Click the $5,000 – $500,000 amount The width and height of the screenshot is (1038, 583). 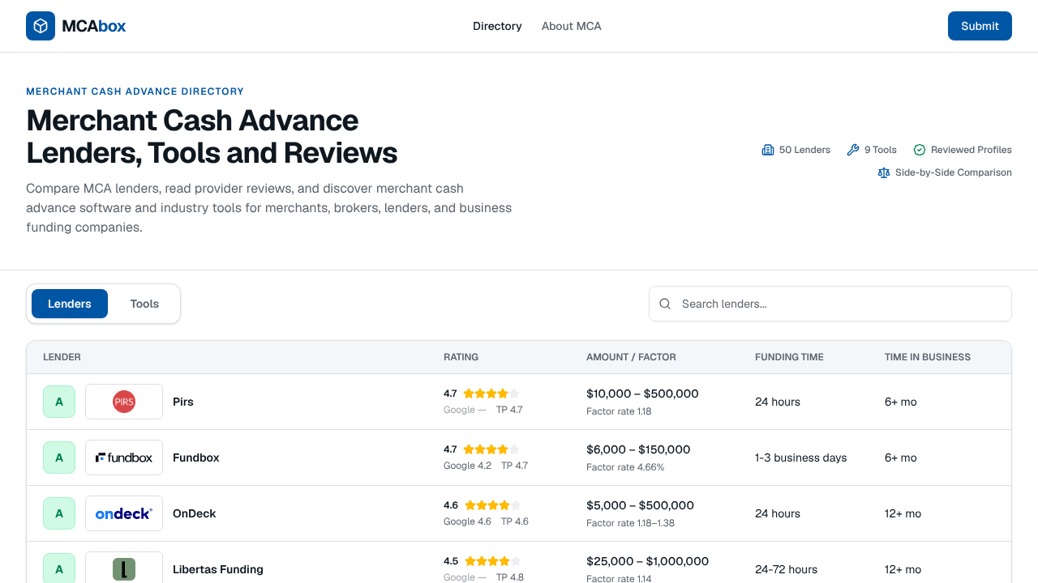coord(640,505)
